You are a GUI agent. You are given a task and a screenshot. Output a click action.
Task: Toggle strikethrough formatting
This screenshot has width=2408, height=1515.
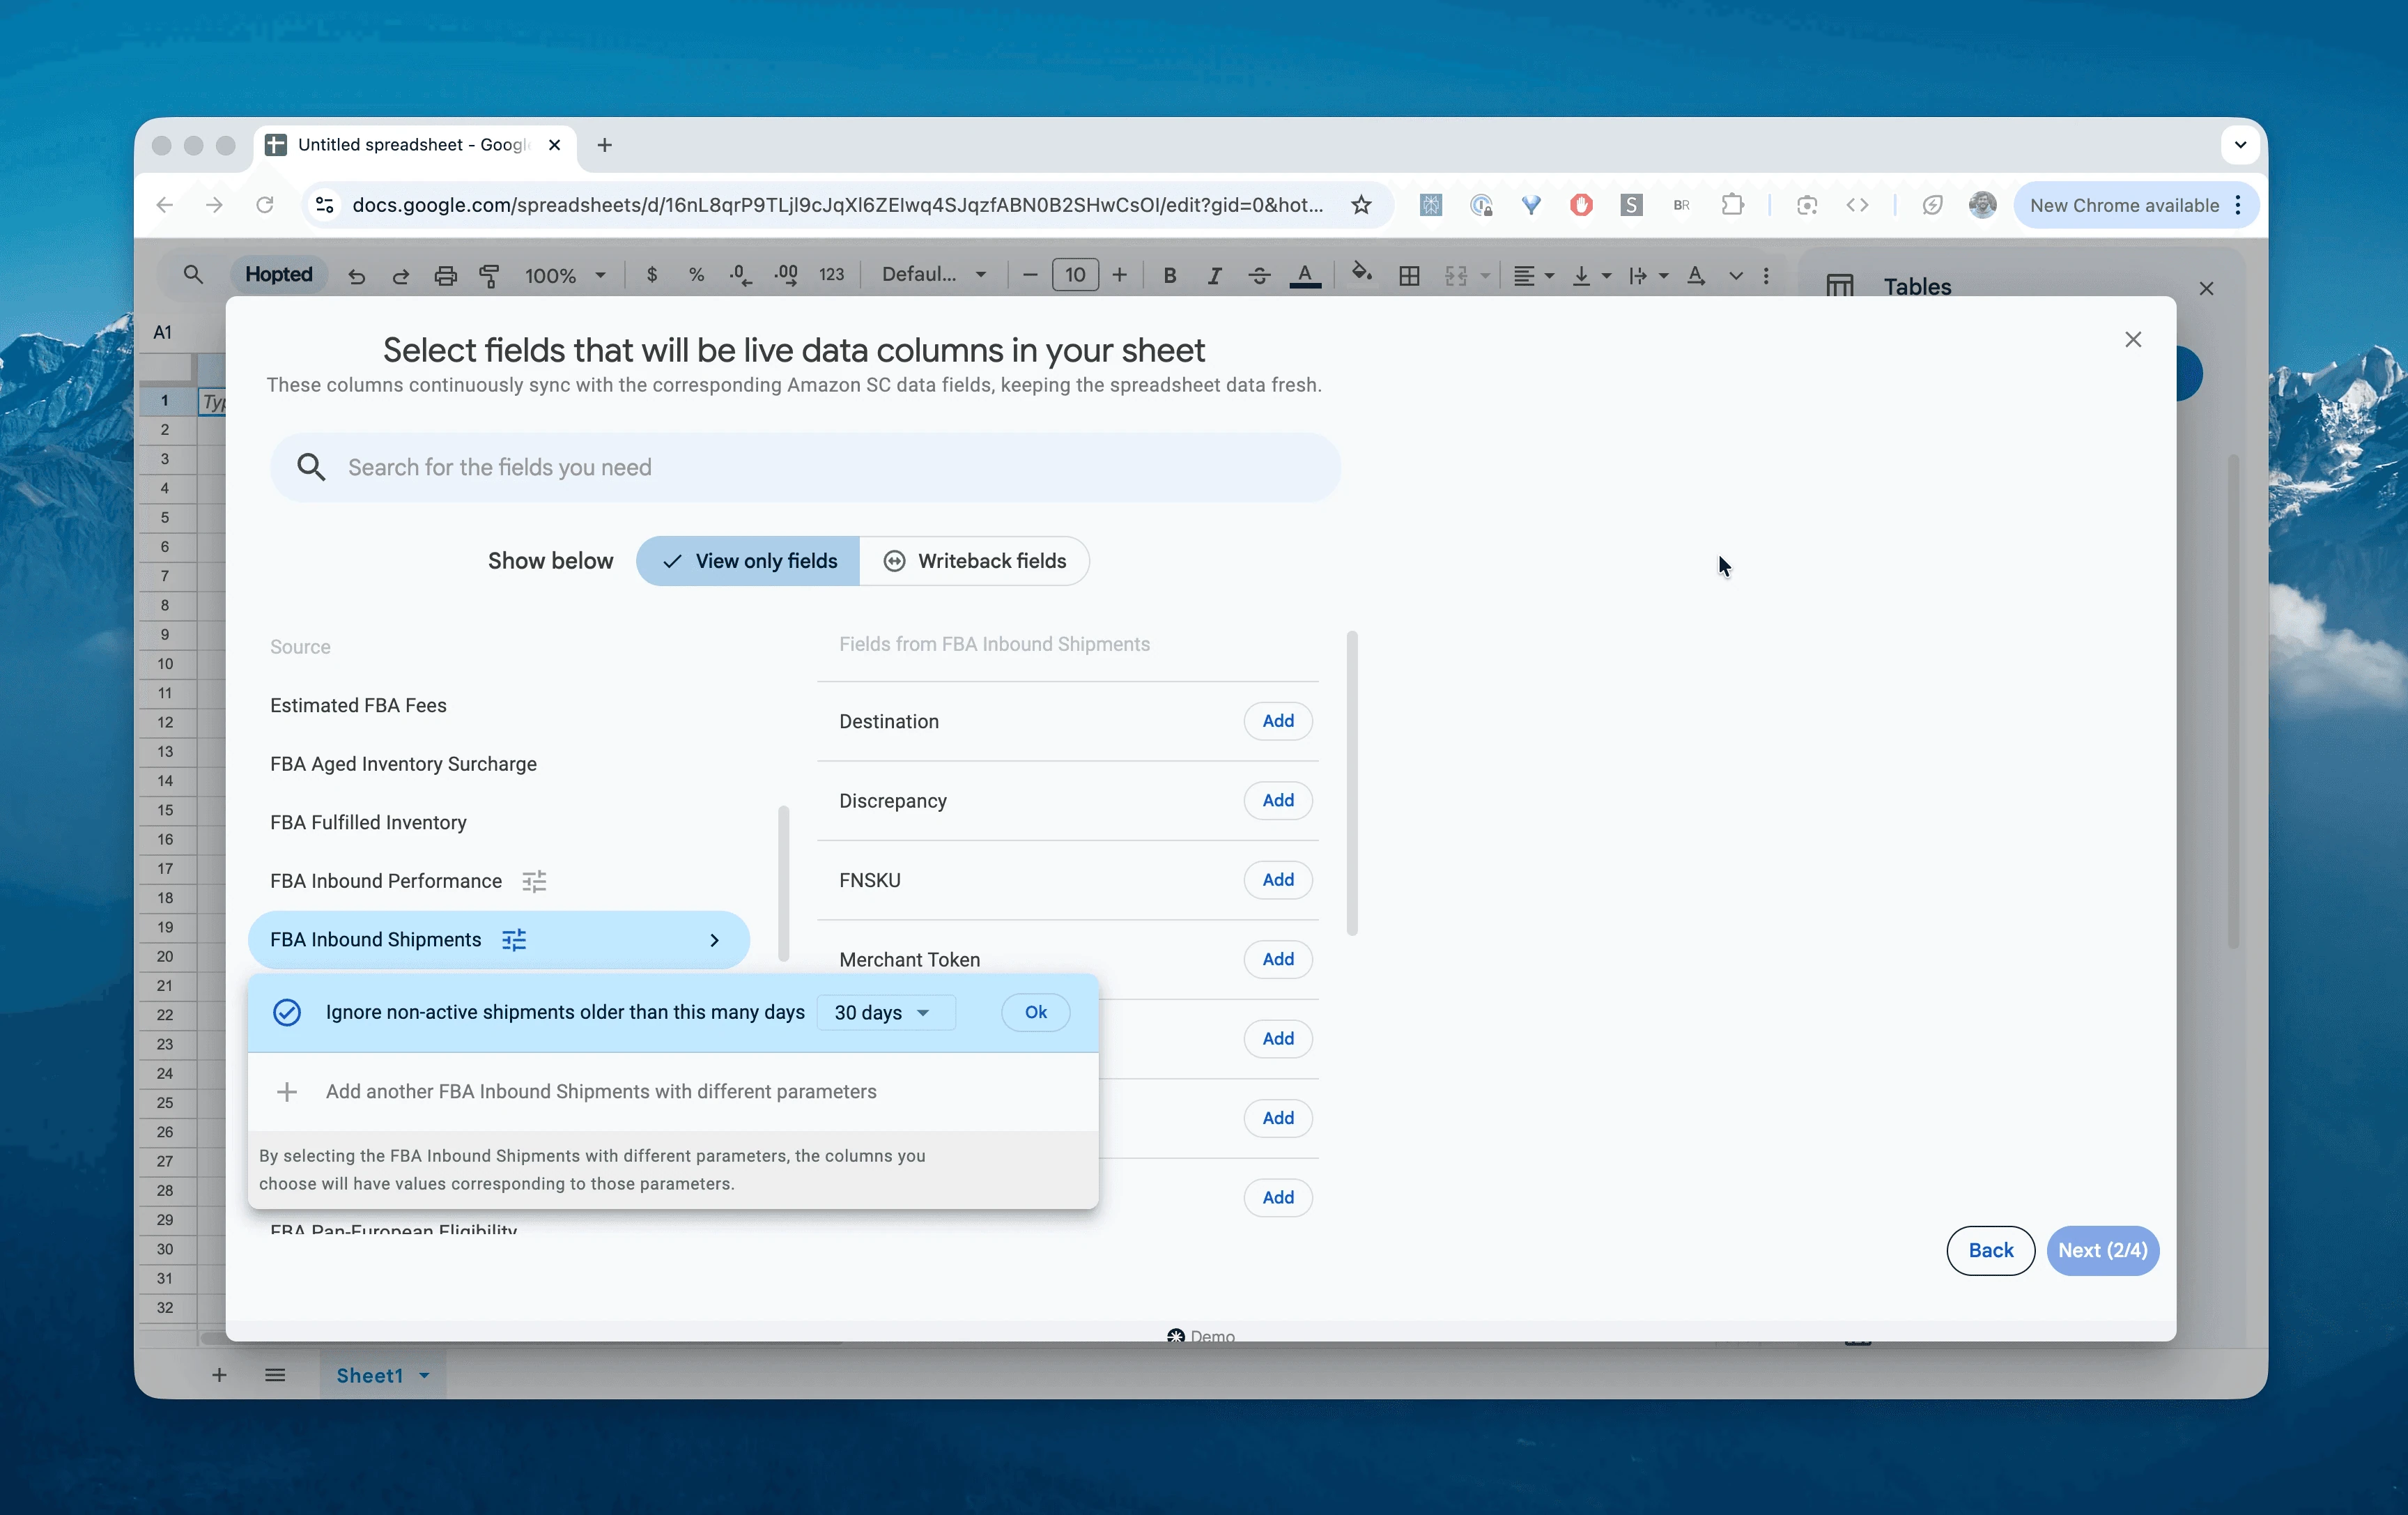(1259, 275)
